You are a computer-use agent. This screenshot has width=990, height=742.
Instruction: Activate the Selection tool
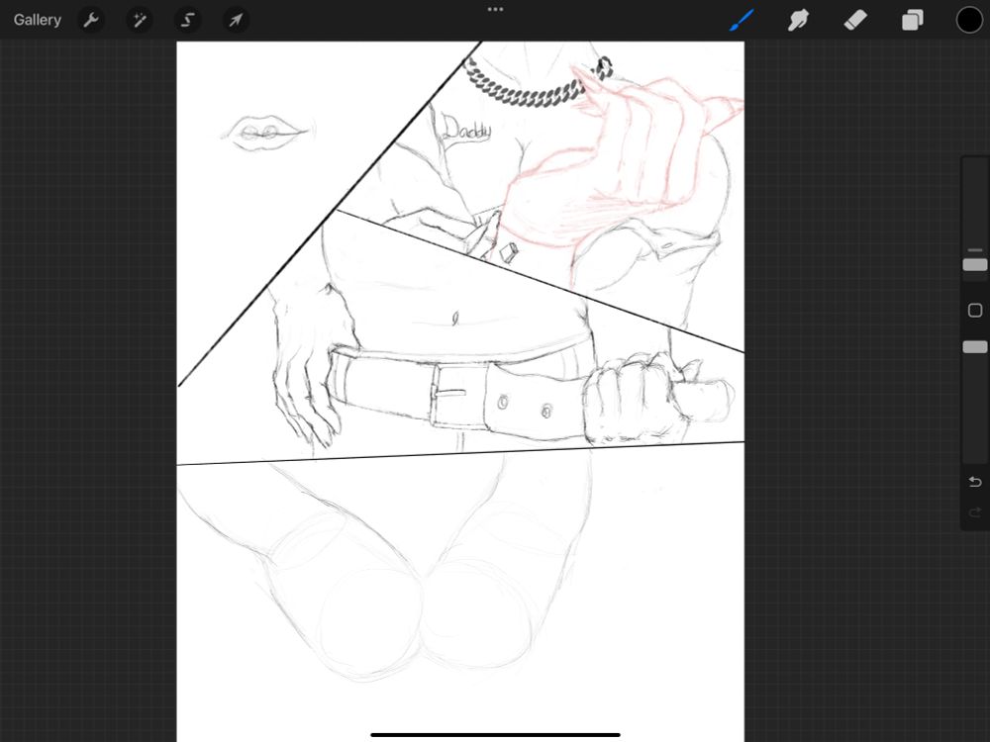187,20
